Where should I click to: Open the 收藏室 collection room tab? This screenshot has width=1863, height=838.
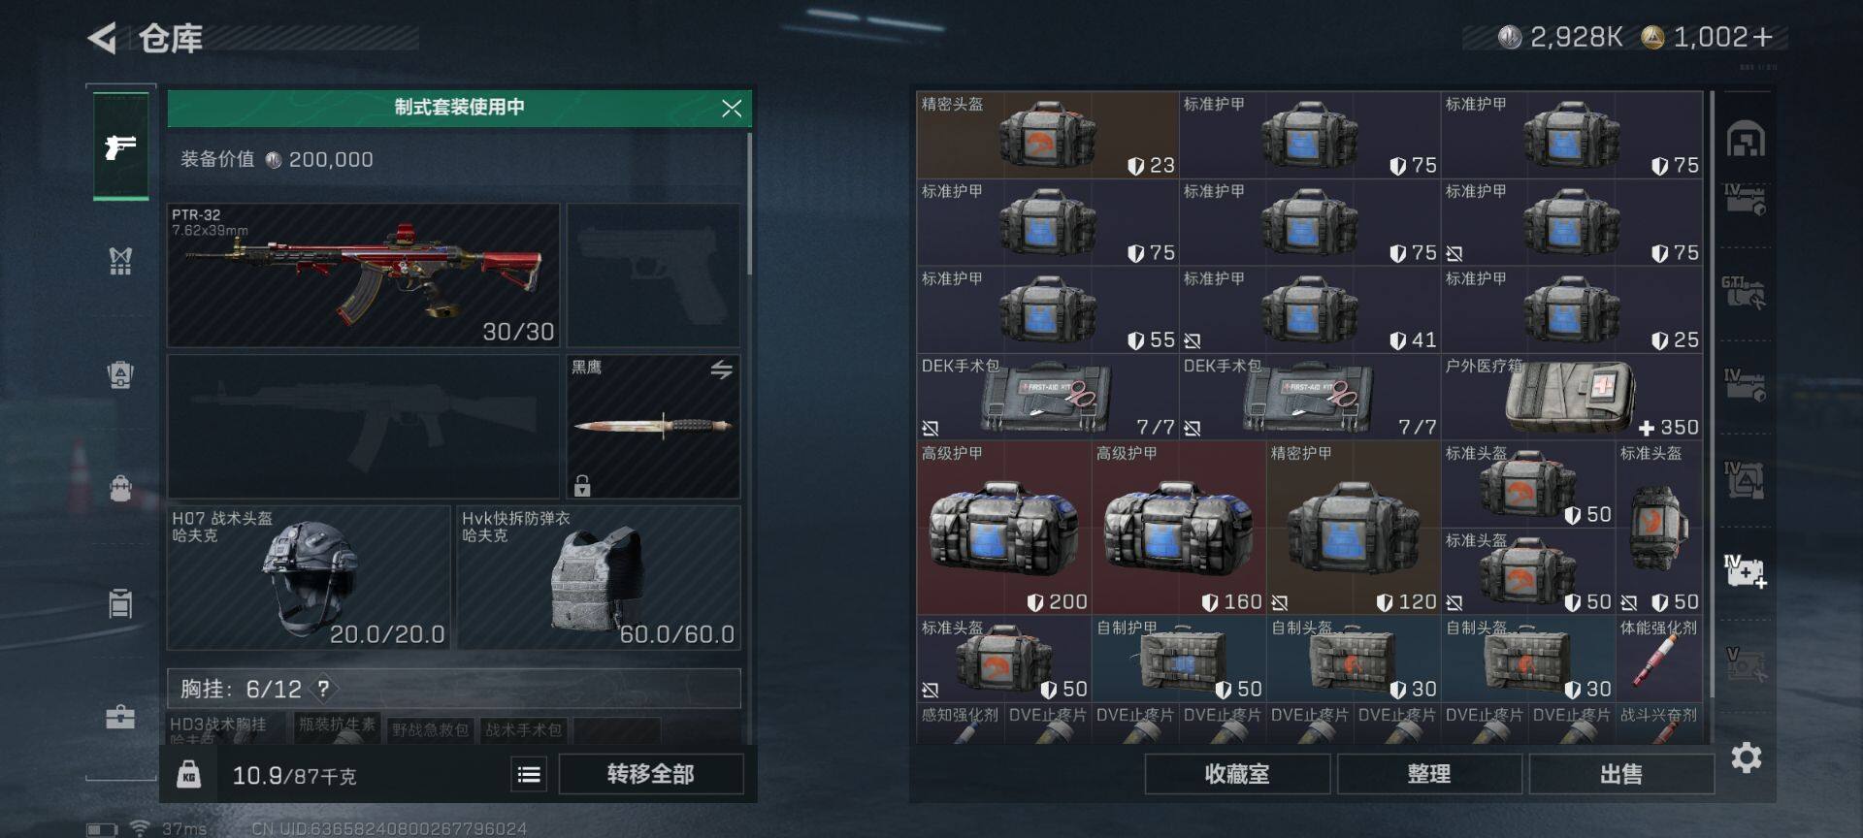(x=1237, y=774)
